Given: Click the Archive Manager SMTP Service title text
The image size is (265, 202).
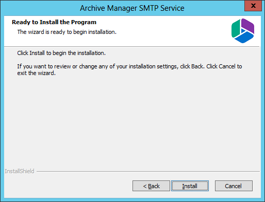Looking at the screenshot, I should [132, 8].
